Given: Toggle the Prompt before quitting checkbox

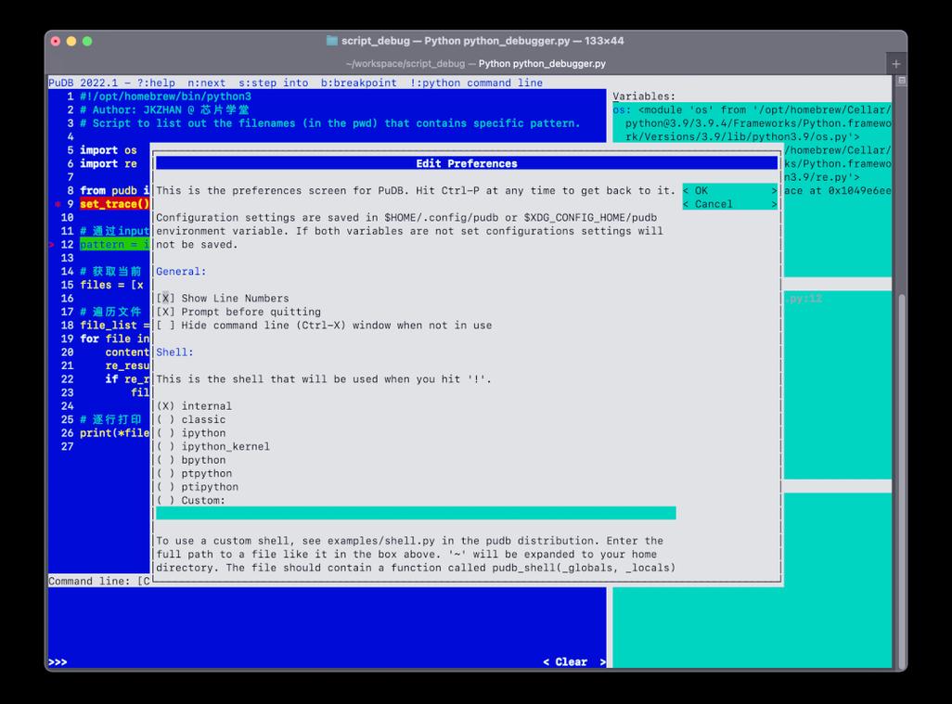Looking at the screenshot, I should pyautogui.click(x=165, y=312).
